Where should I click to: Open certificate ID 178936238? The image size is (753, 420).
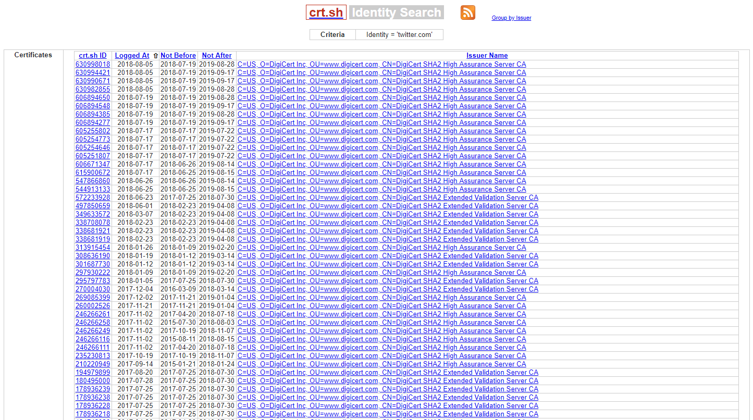pos(93,398)
